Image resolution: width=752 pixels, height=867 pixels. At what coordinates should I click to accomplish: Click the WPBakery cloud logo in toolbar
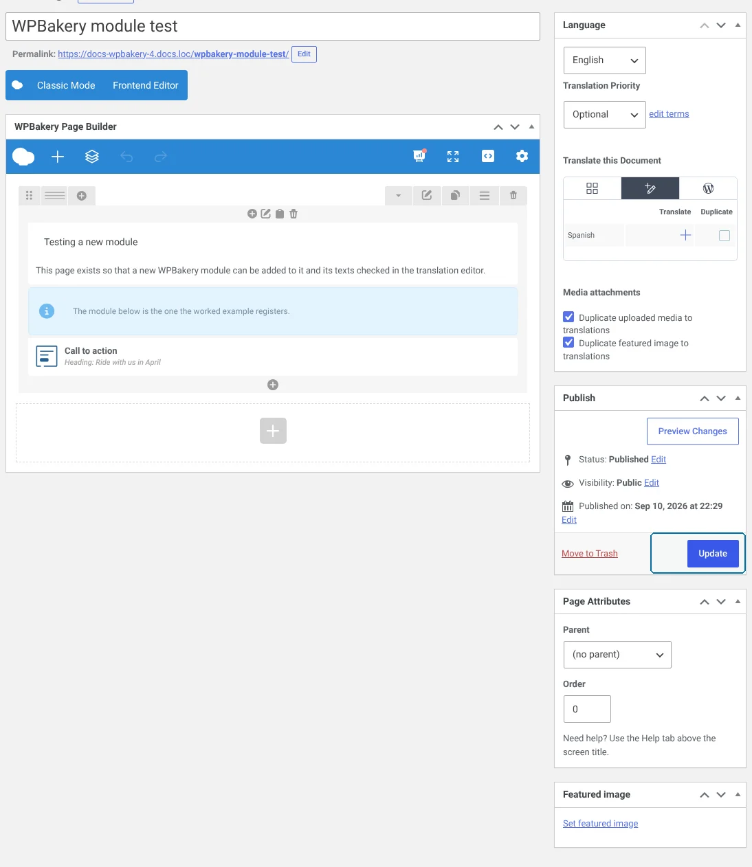click(23, 157)
